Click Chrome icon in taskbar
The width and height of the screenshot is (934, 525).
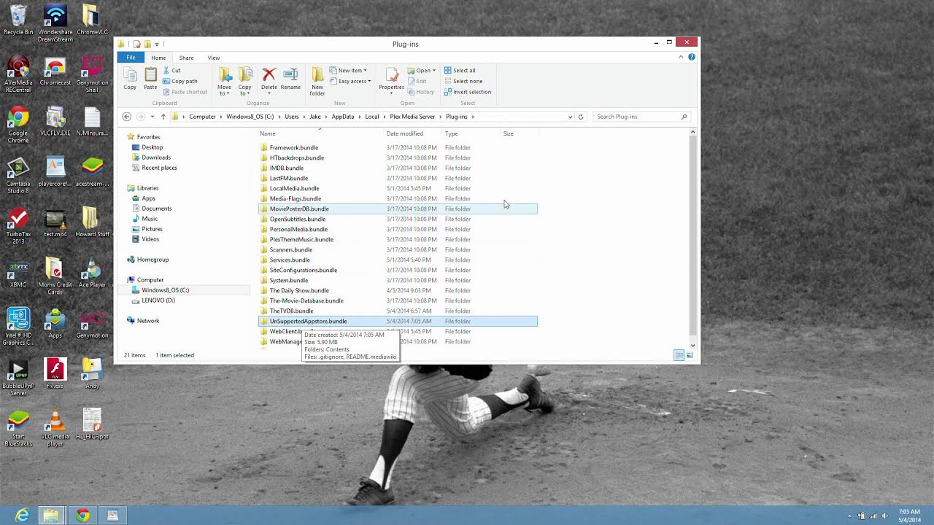[x=82, y=516]
